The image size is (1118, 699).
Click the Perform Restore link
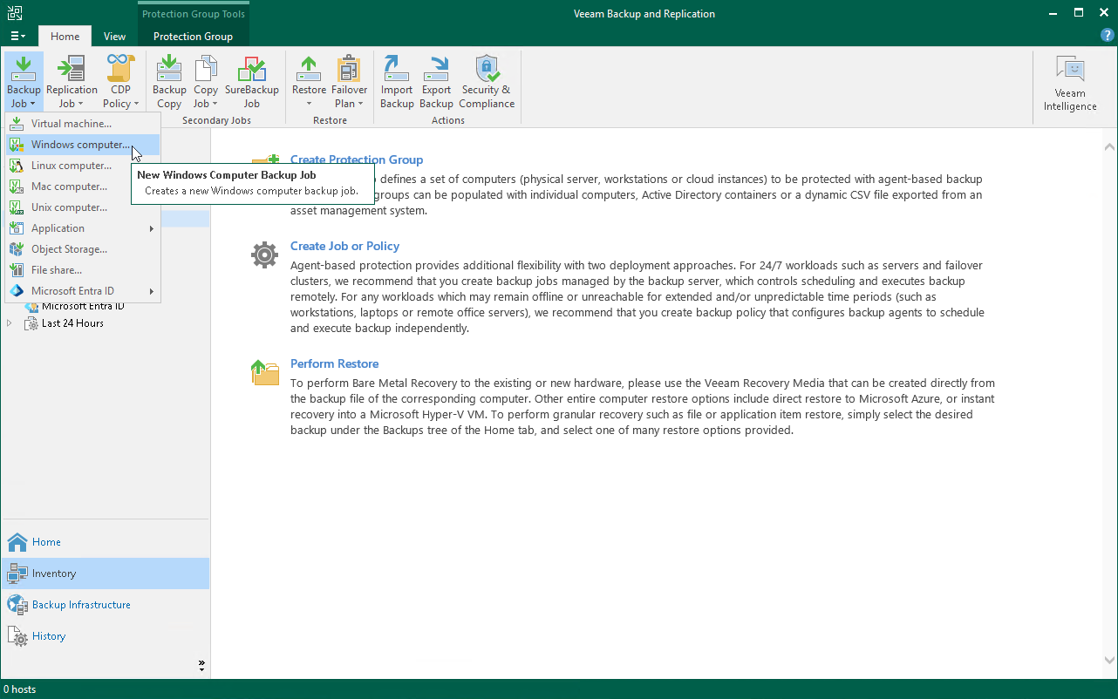click(334, 363)
